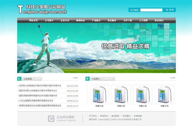Click first 电解水机 product thumbnail
Viewport: 192px width, 126px height.
coord(99,94)
